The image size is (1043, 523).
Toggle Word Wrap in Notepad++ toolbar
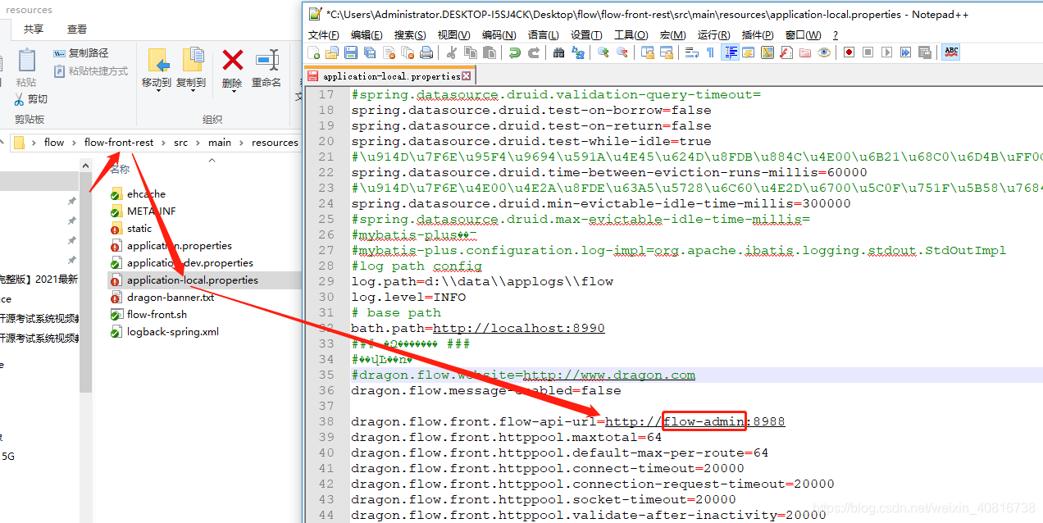[691, 52]
